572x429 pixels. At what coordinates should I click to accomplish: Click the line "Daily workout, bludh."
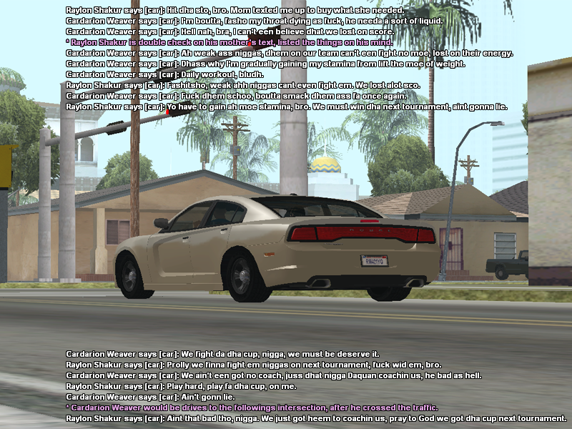(x=164, y=74)
